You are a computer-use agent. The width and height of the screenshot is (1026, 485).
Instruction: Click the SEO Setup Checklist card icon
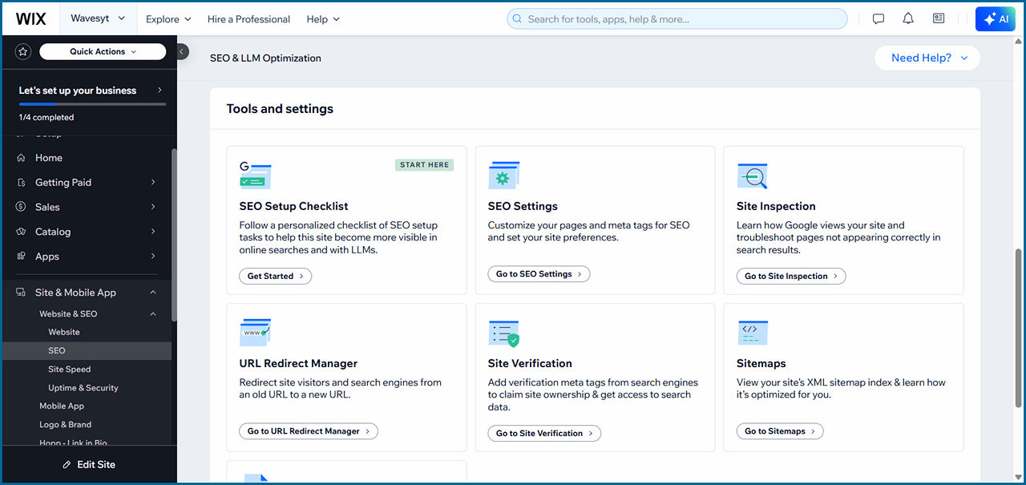pos(256,176)
